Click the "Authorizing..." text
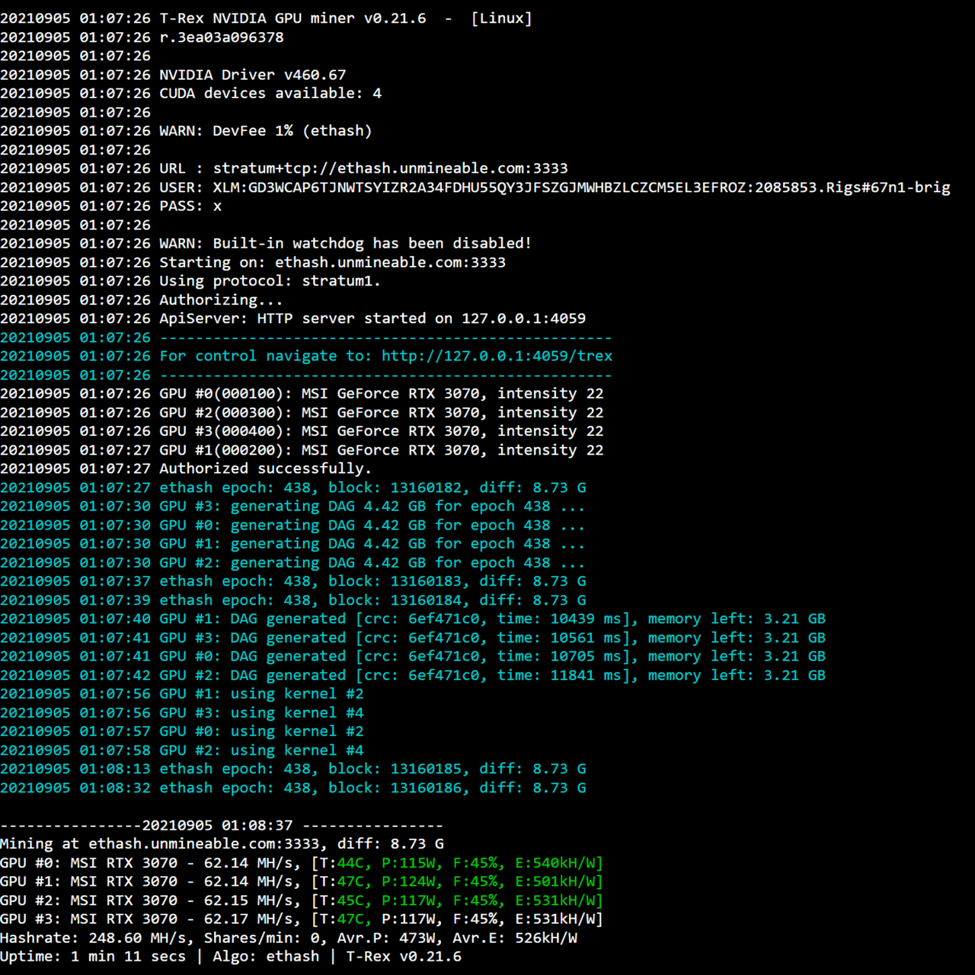The height and width of the screenshot is (975, 975). coord(221,300)
